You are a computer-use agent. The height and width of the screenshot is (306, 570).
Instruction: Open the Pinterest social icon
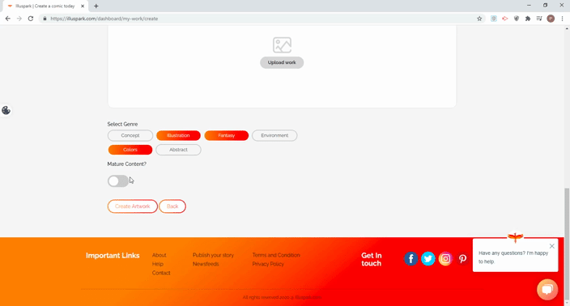(462, 259)
